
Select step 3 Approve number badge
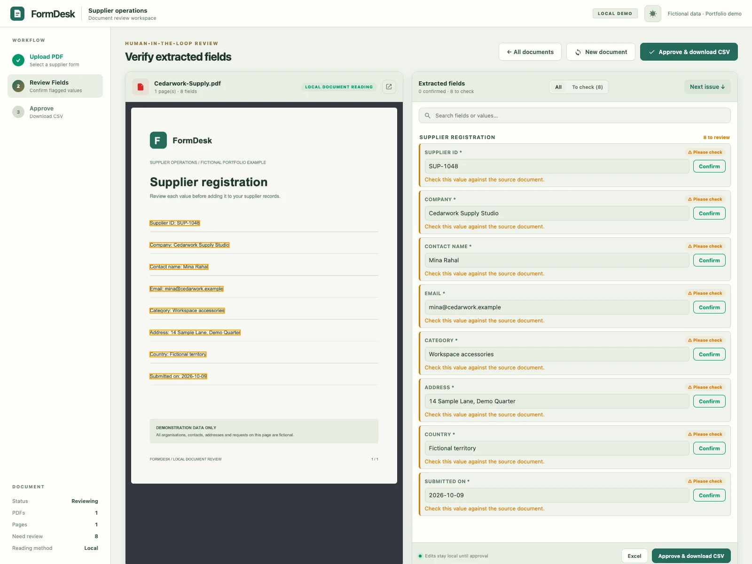[18, 112]
